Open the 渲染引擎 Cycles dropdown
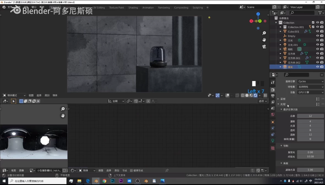The image size is (325, 185). [x=311, y=81]
